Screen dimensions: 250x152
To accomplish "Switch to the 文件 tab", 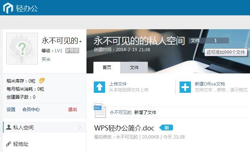I will pos(134,68).
